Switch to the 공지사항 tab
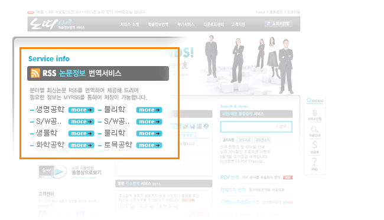Image resolution: width=384 pixels, height=220 pixels. 228,140
